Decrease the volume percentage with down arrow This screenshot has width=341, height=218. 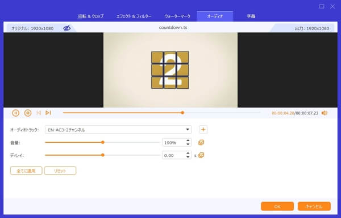(188, 144)
